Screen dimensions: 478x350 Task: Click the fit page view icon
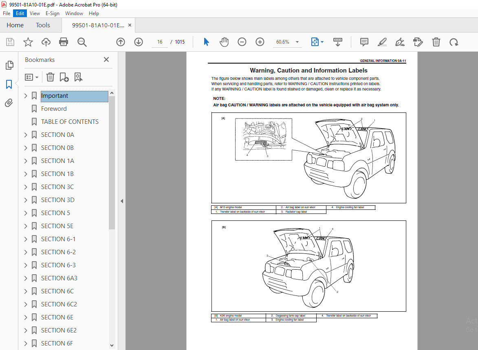click(315, 42)
